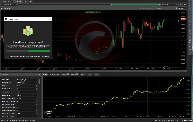Open the data source dropdown beside the play button

pyautogui.click(x=167, y=4)
